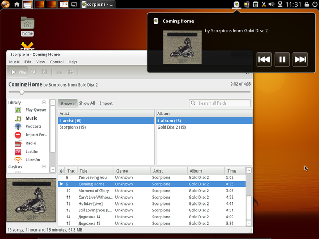This screenshot has width=319, height=239.
Task: Click playing indicator on Coming Home row
Action: [62, 184]
